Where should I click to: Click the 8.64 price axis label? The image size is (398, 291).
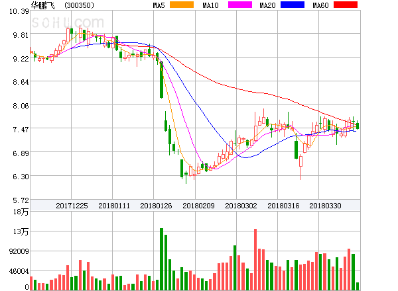coord(21,82)
